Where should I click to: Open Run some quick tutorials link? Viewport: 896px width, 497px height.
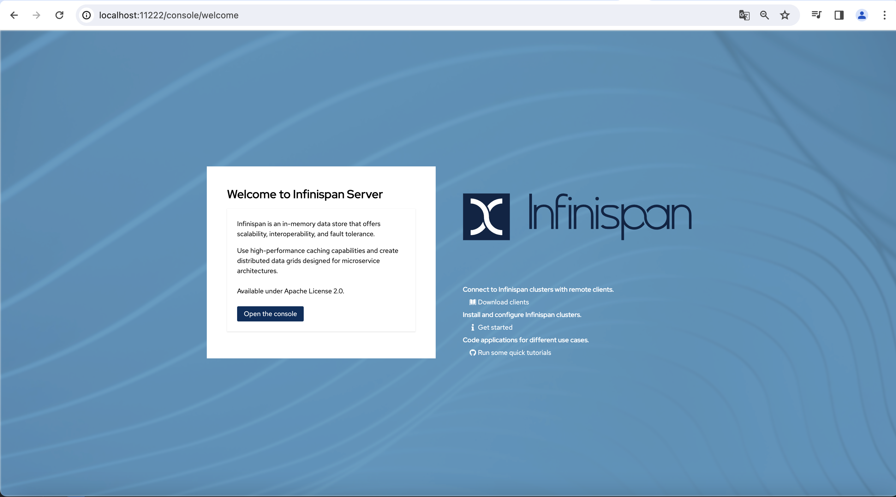514,353
